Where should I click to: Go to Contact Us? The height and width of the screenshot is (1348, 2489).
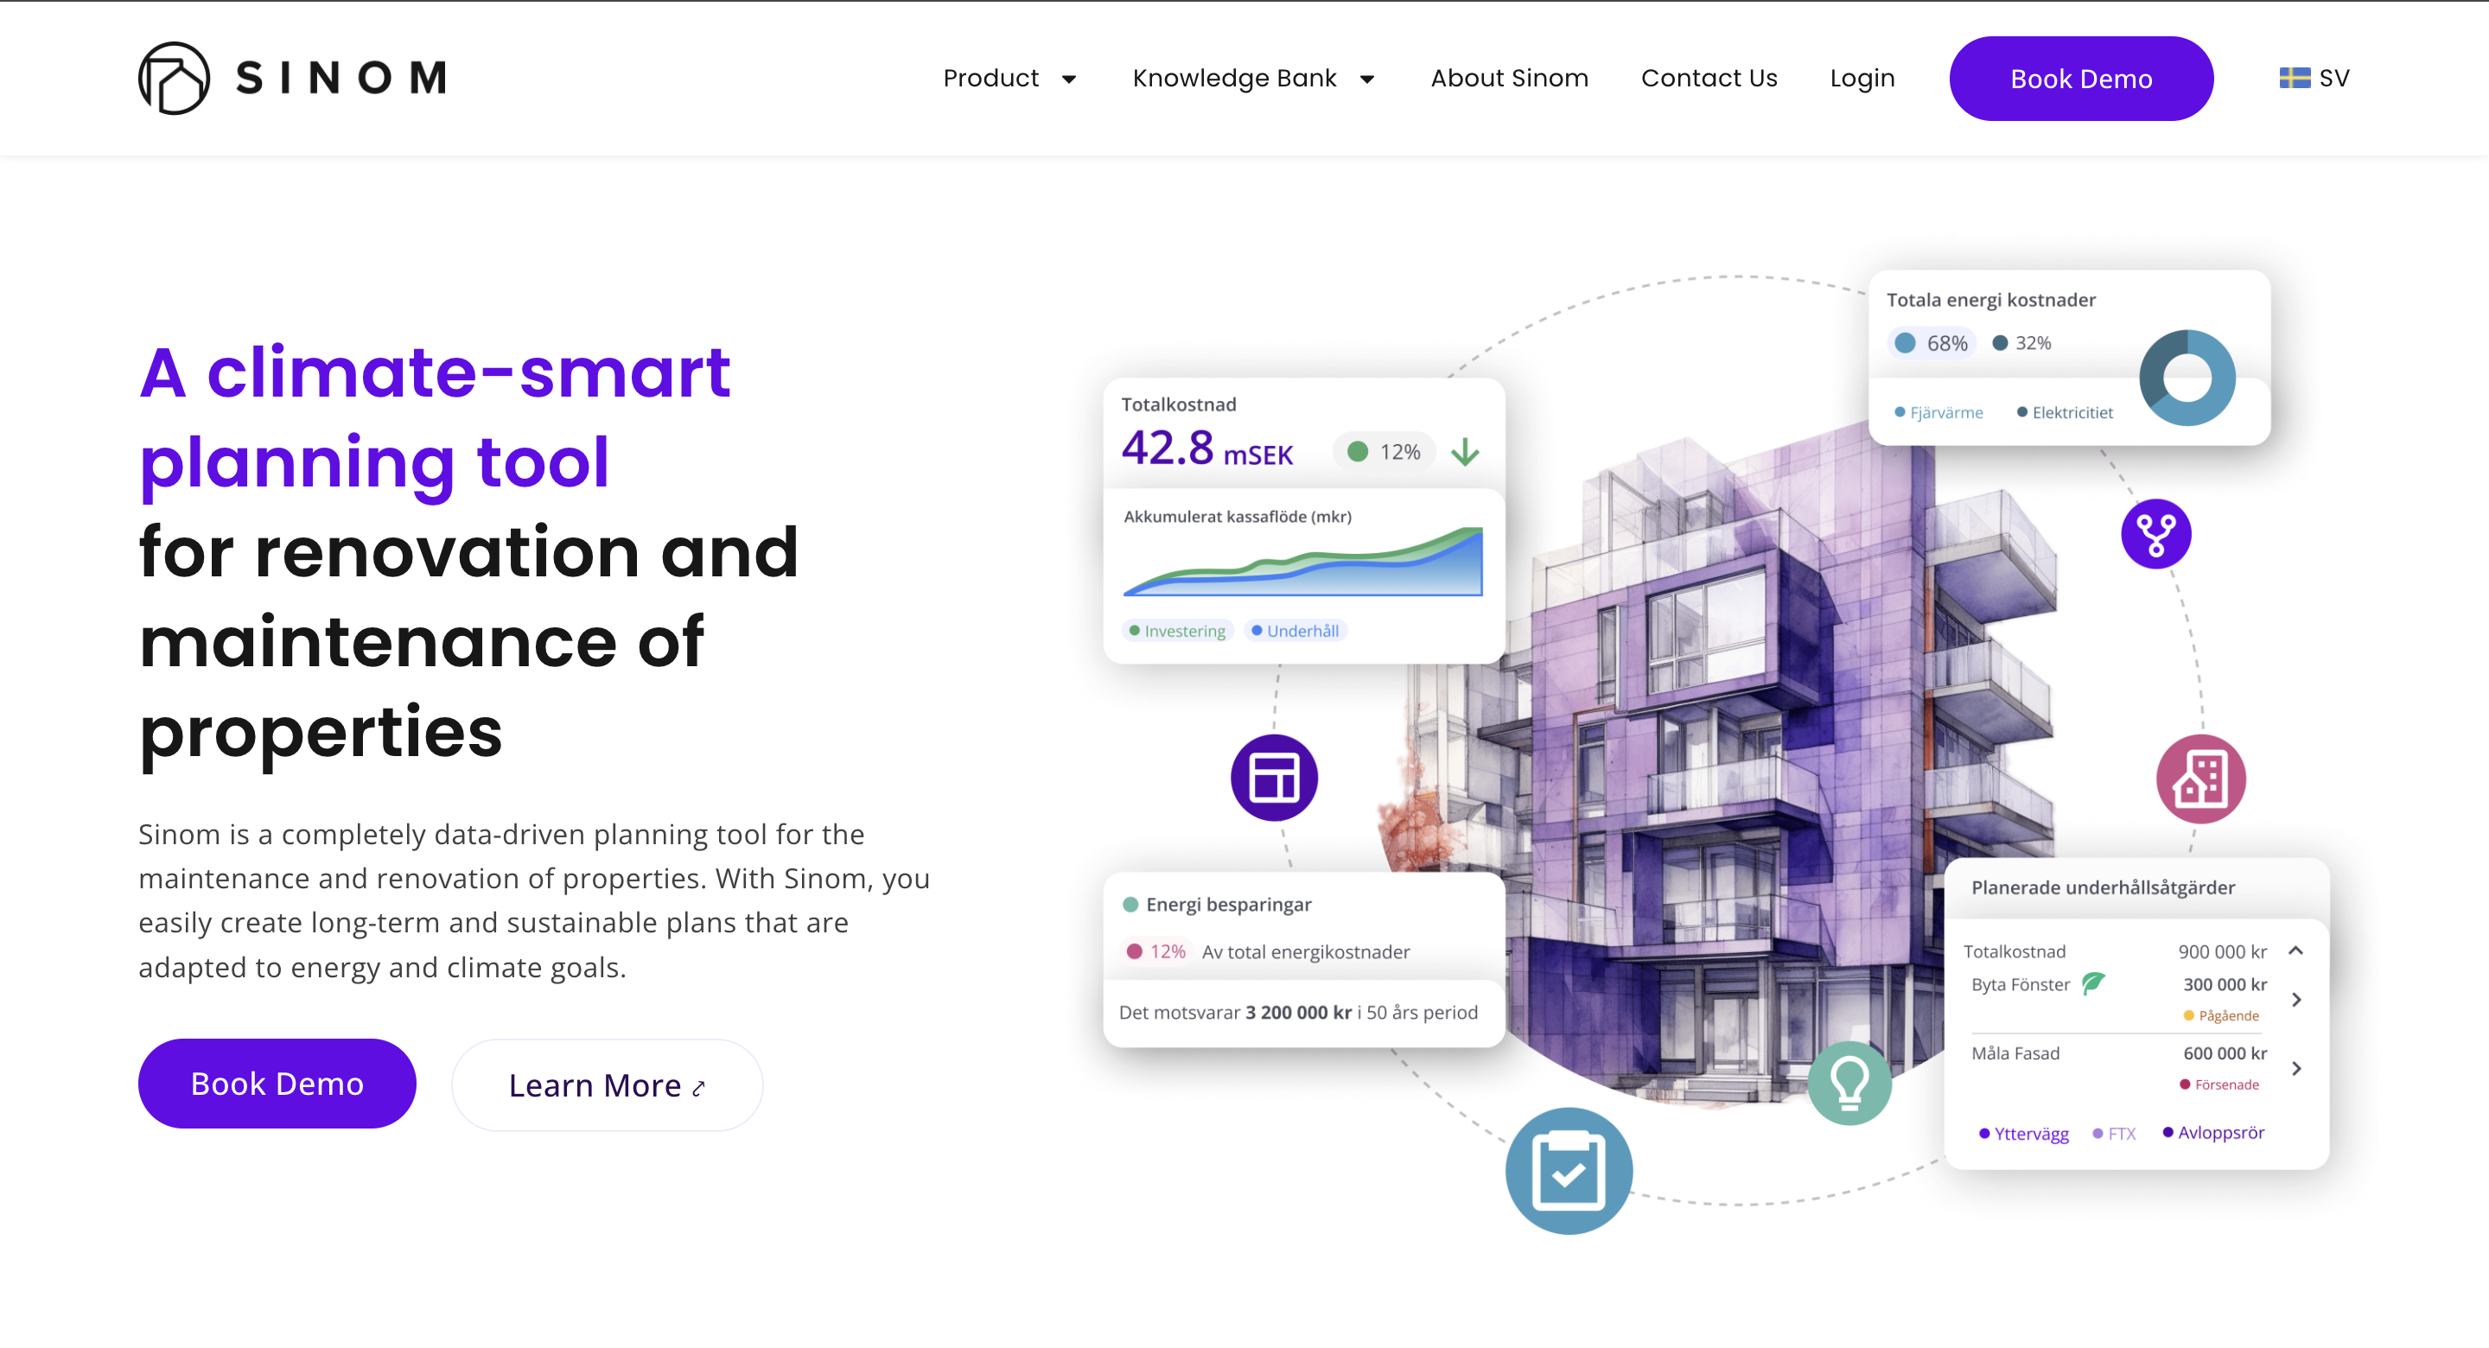(x=1709, y=79)
